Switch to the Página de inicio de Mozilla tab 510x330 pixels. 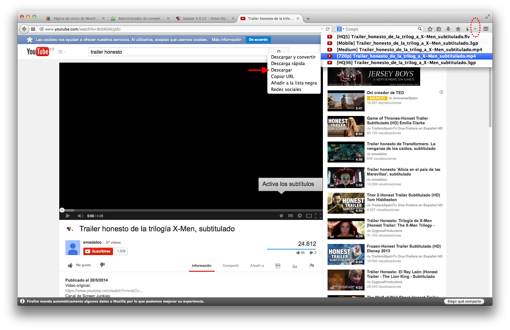tap(75, 19)
